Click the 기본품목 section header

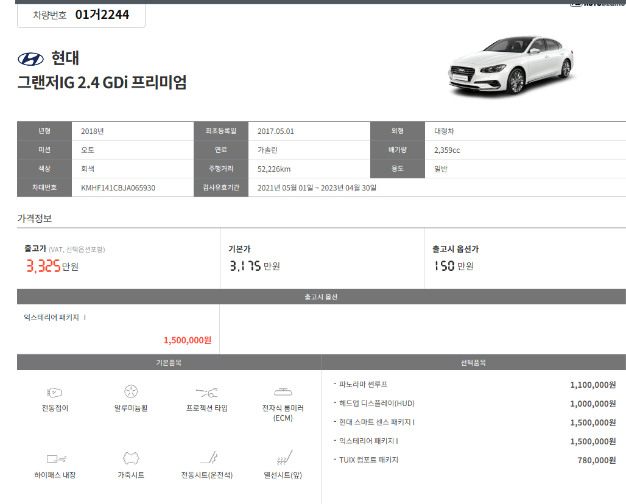(x=169, y=362)
